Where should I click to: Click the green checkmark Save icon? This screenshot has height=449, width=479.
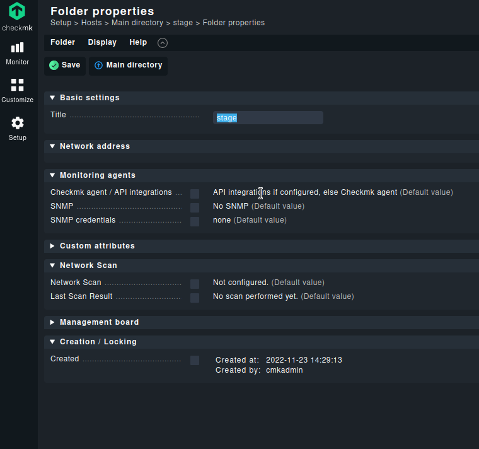click(54, 65)
